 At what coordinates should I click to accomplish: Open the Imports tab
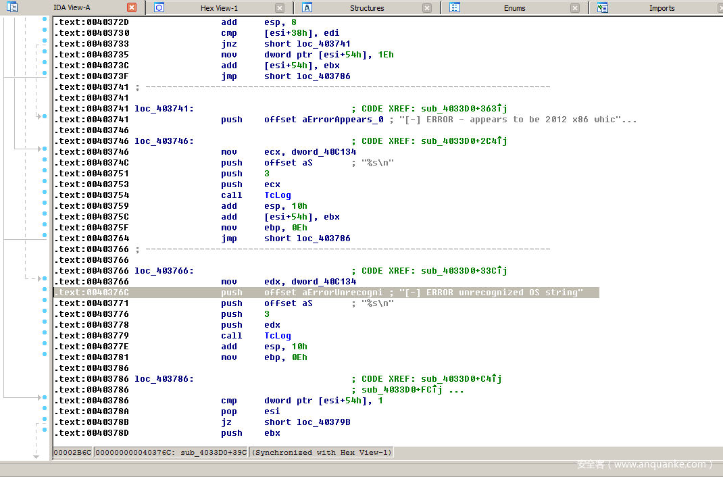pyautogui.click(x=662, y=8)
